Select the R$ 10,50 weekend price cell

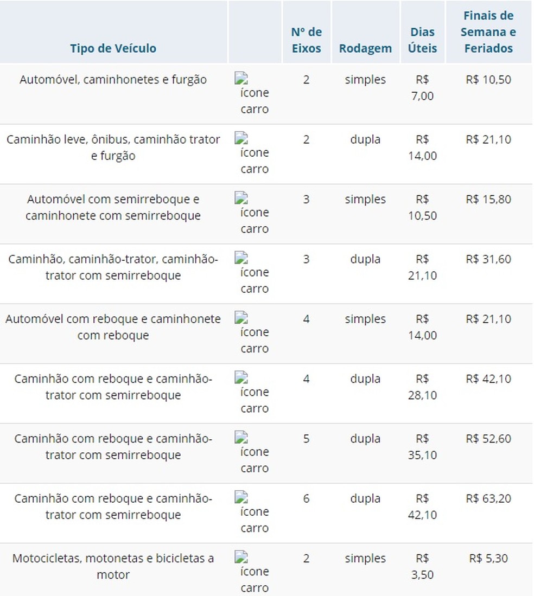tap(488, 79)
